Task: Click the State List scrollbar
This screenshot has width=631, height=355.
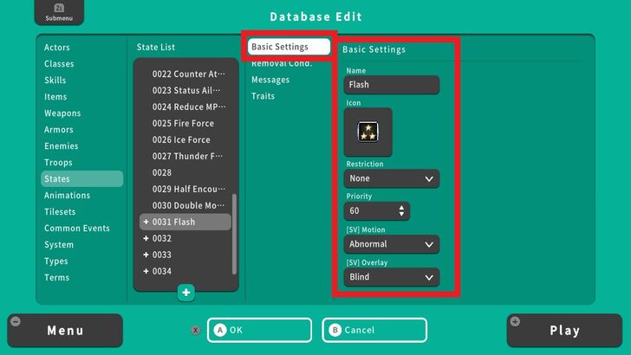Action: (234, 235)
